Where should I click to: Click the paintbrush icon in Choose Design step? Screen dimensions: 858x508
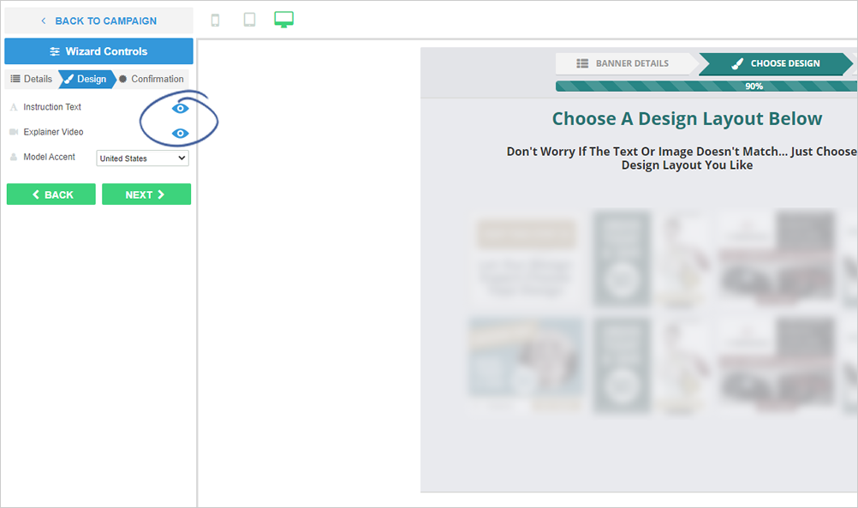click(x=737, y=63)
